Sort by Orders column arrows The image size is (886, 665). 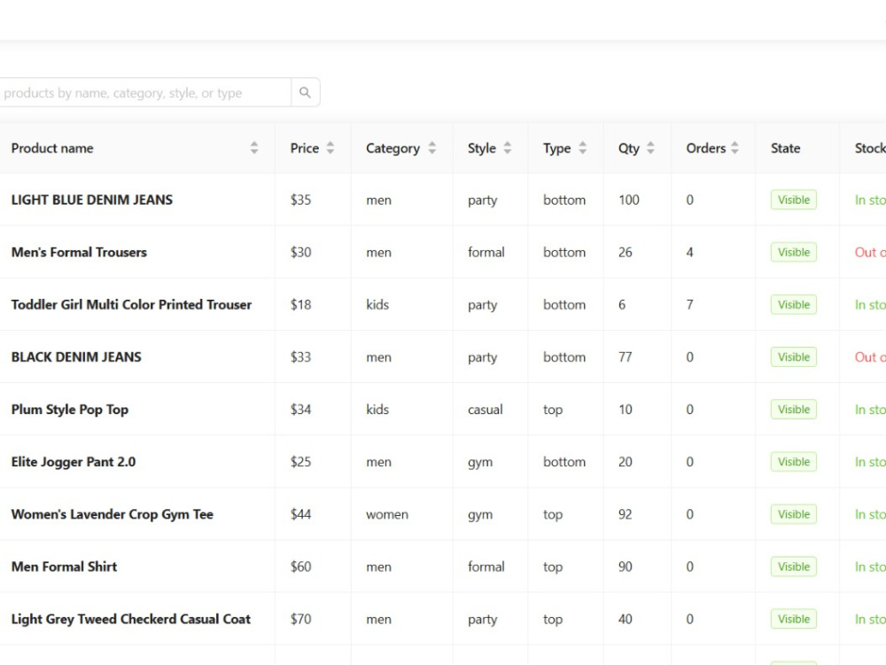click(734, 148)
